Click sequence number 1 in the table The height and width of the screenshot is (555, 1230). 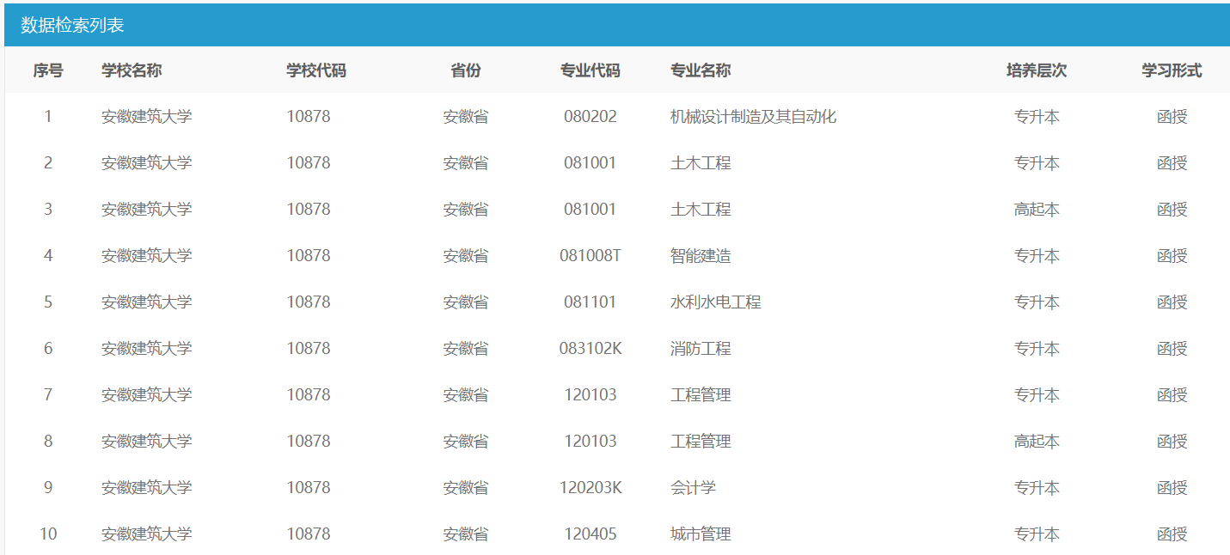48,116
